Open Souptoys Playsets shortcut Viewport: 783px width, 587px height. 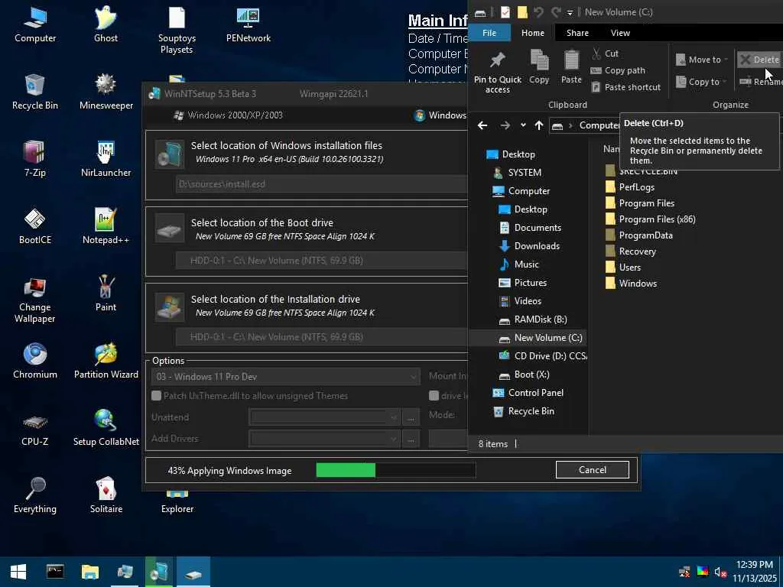pos(177,30)
